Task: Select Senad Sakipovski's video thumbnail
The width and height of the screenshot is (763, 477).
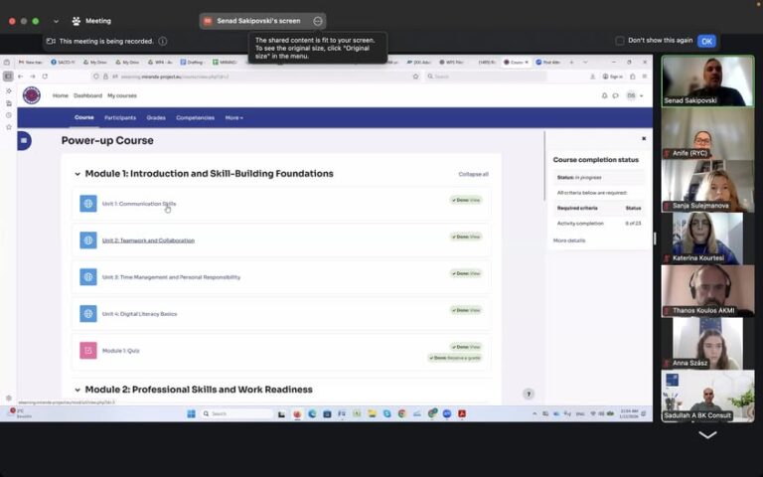Action: coord(707,80)
